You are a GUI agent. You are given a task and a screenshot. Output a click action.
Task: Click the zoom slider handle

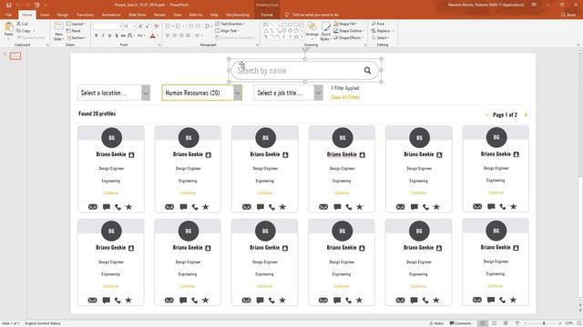click(x=544, y=323)
